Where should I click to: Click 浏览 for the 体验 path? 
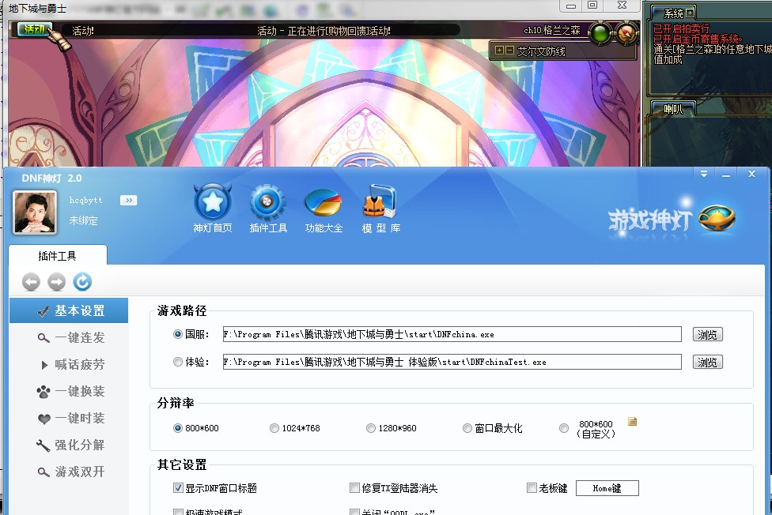pyautogui.click(x=707, y=362)
